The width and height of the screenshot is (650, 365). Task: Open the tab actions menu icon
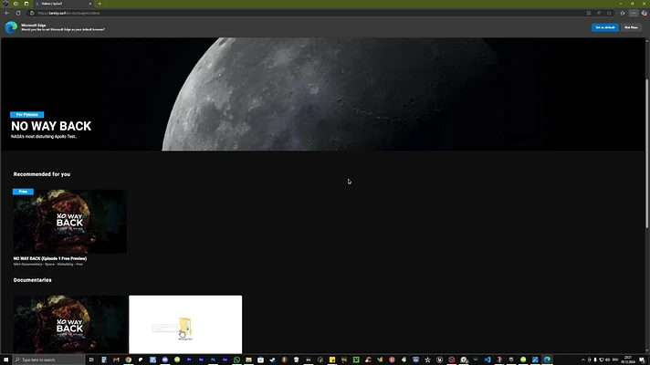coord(26,4)
